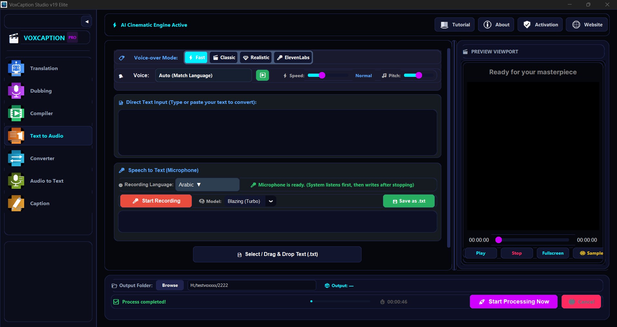
Task: Visit the Website link button
Action: pyautogui.click(x=587, y=24)
